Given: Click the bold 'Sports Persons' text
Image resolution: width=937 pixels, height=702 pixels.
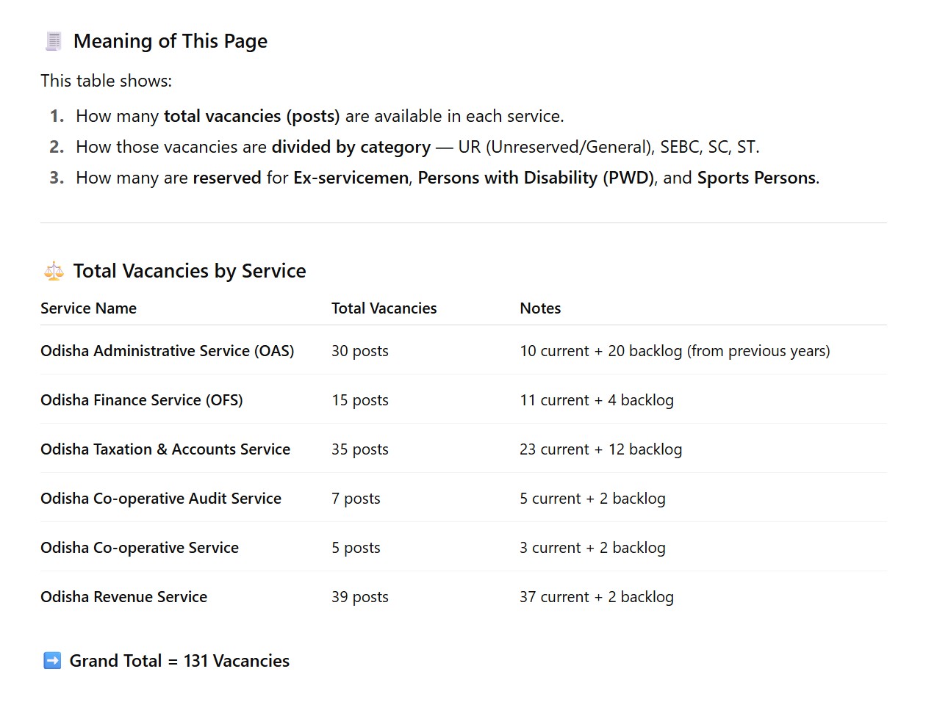Looking at the screenshot, I should (x=756, y=178).
